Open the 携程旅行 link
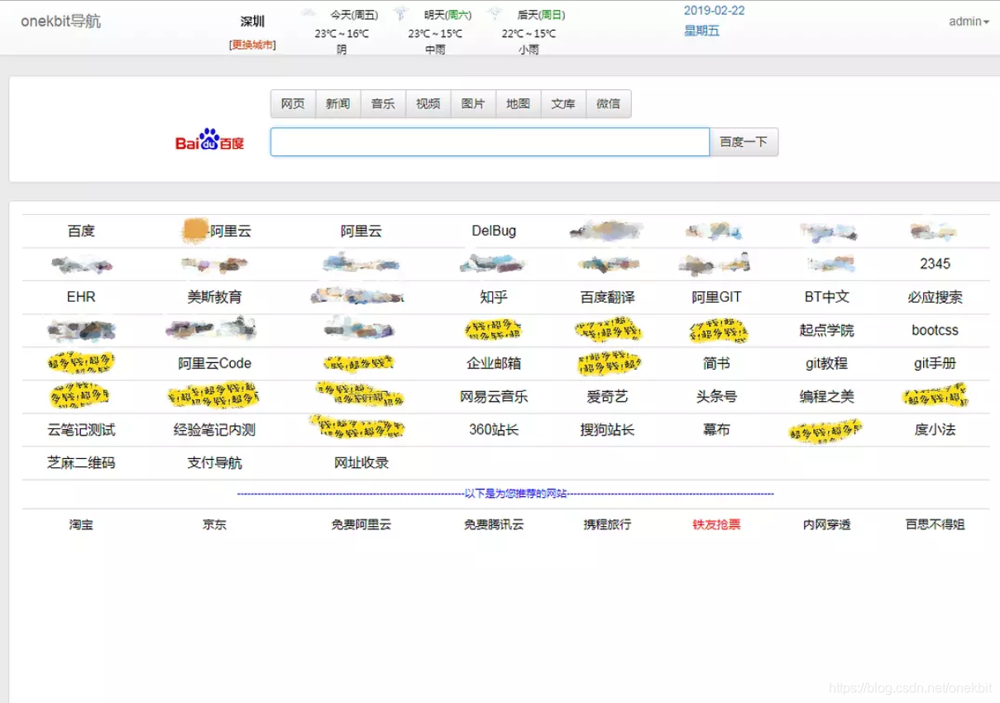Image resolution: width=1000 pixels, height=703 pixels. coord(607,524)
